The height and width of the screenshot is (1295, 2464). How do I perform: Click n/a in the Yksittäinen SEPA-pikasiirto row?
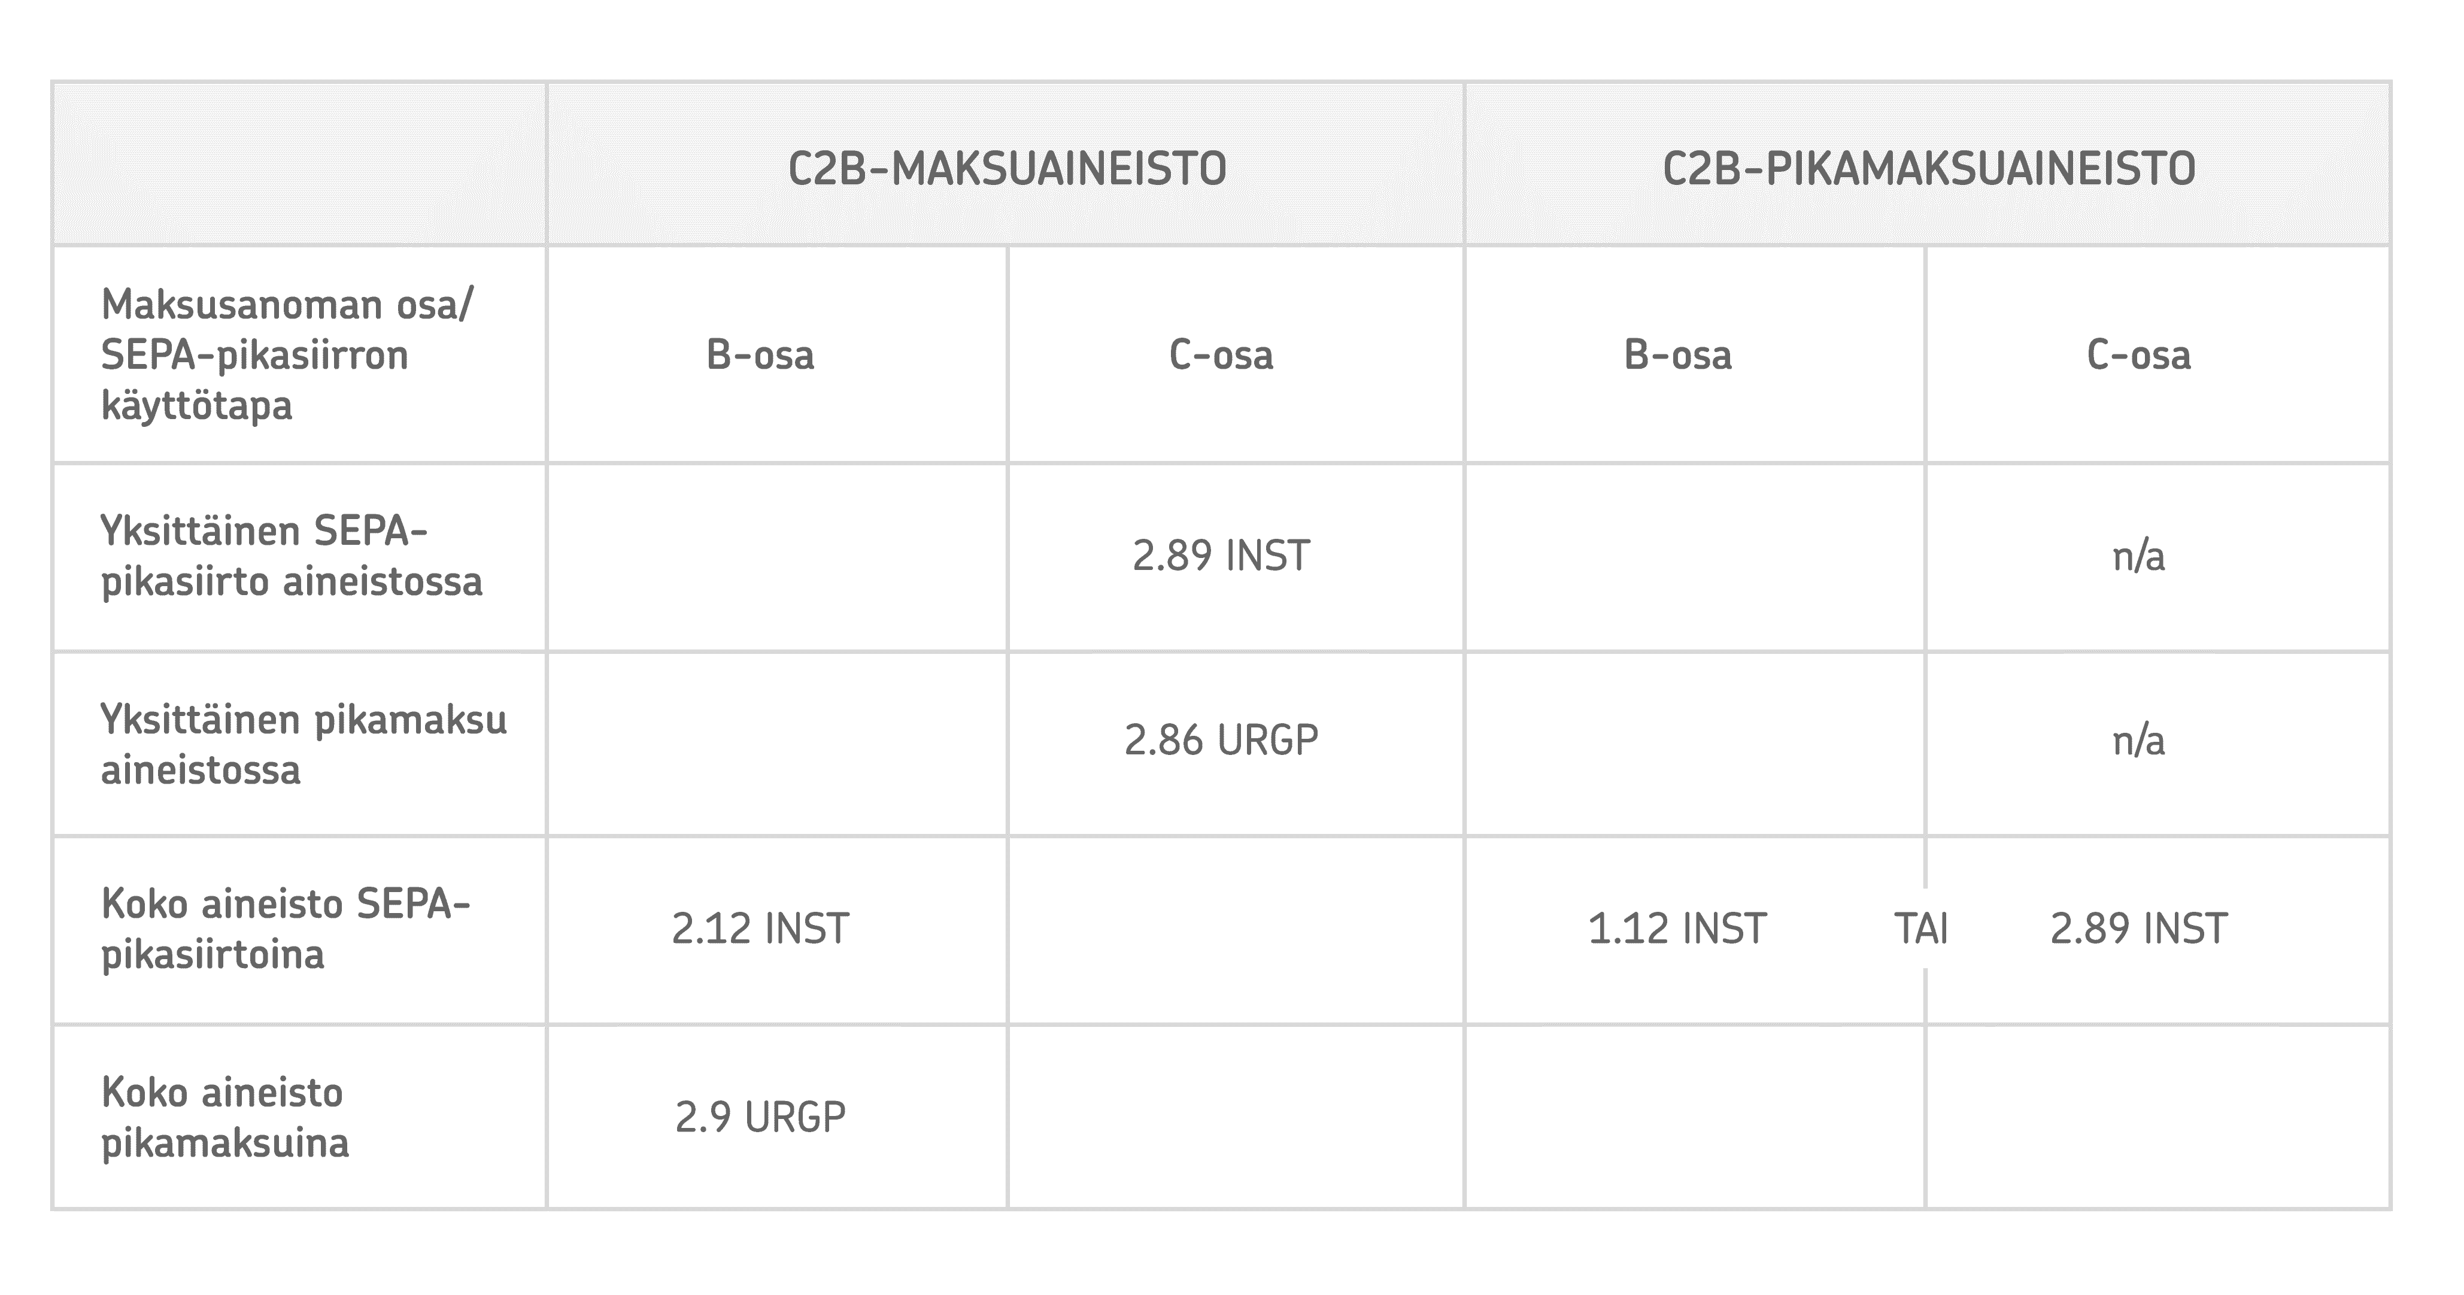point(2139,556)
